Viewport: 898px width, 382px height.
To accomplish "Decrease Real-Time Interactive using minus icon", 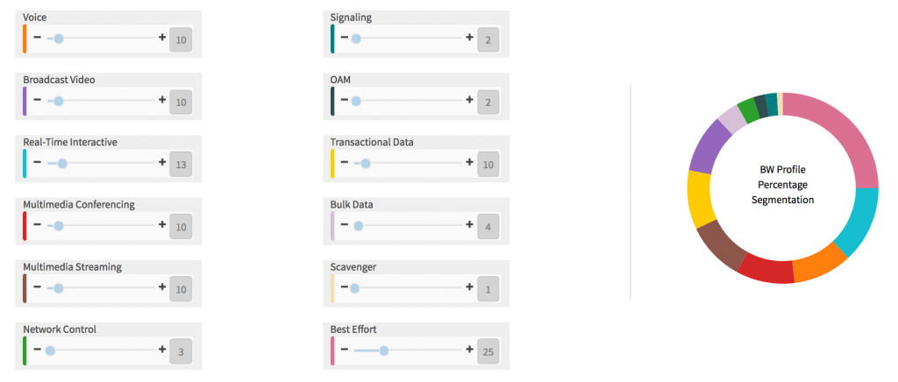I will pyautogui.click(x=37, y=163).
